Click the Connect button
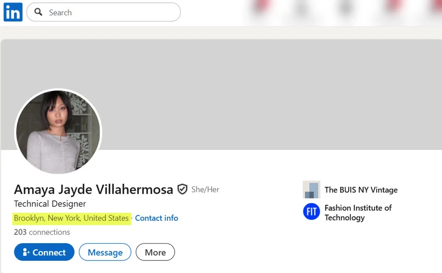Screen dimensions: 442x273 [44, 252]
